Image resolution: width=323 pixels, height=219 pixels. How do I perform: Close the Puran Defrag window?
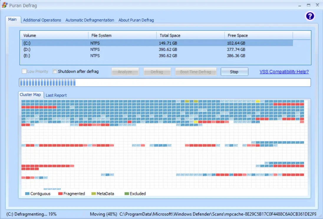(317, 5)
